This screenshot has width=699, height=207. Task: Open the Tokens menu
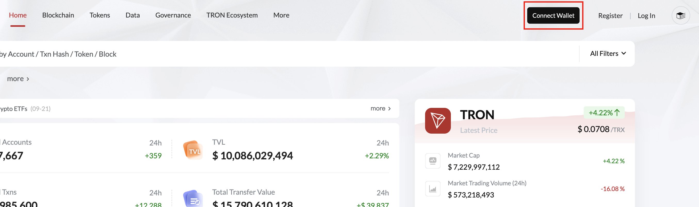[100, 15]
